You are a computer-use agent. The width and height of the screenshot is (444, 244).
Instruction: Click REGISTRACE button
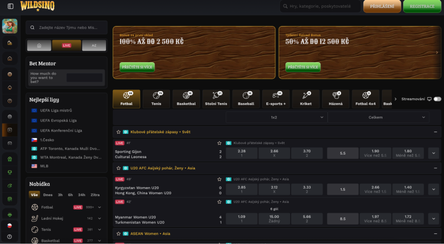[x=422, y=7]
